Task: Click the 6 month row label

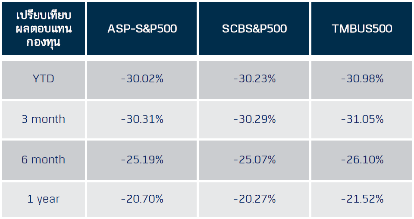Action: pos(43,160)
